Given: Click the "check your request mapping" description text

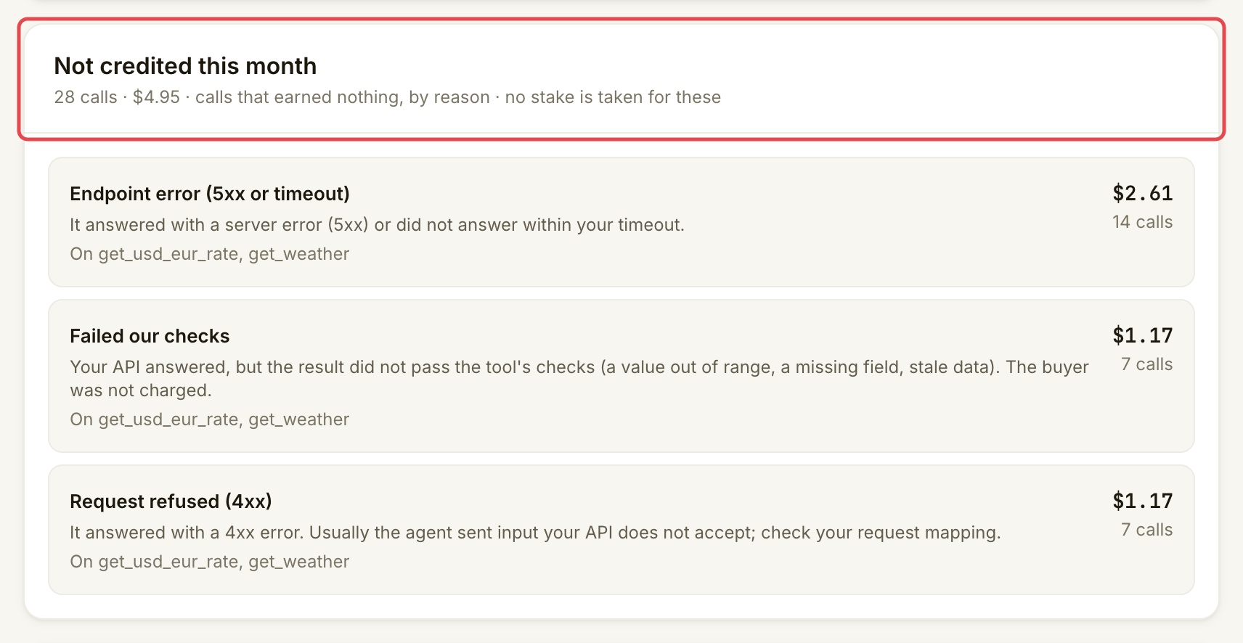Looking at the screenshot, I should coord(535,533).
